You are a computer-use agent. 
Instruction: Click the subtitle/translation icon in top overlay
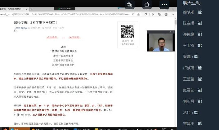(x=130, y=4)
